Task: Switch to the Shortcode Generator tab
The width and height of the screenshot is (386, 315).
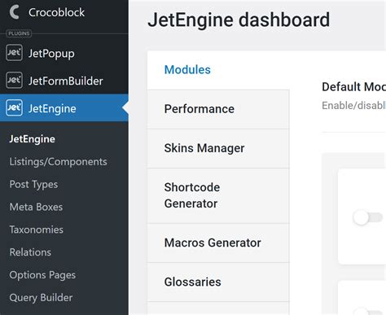Action: point(218,195)
